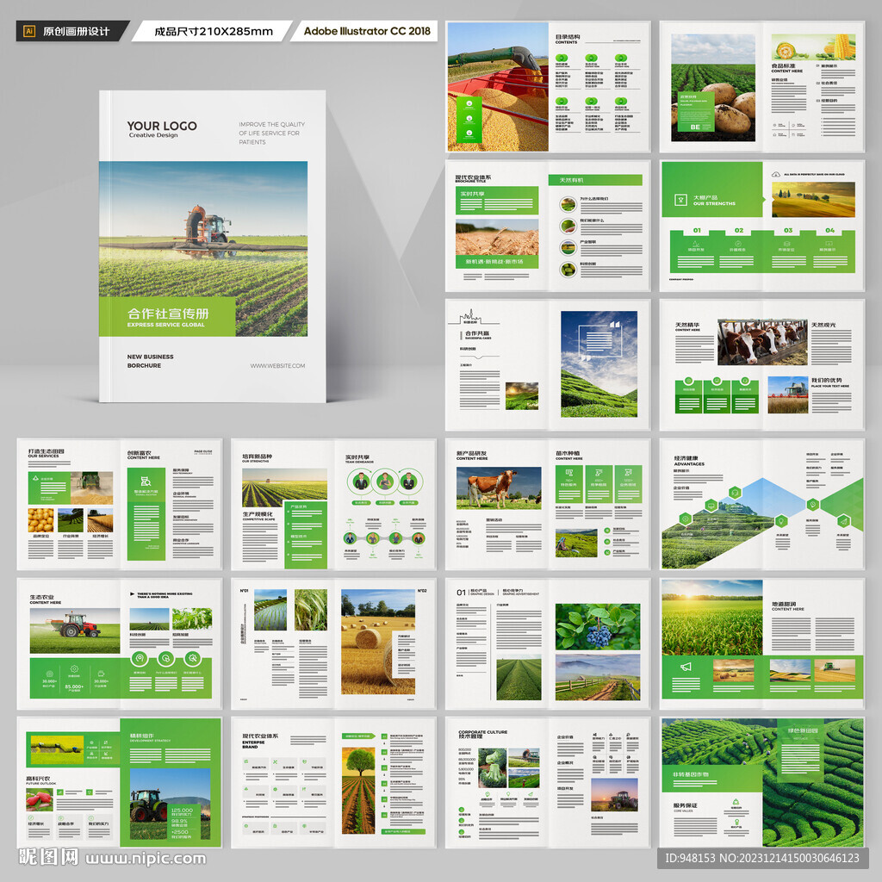Screen dimensions: 882x882
Task: Click the Adobe Illustrator CC 2018 label
Action: (367, 31)
